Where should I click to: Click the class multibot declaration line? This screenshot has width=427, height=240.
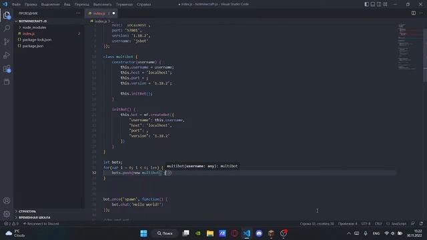coord(121,57)
